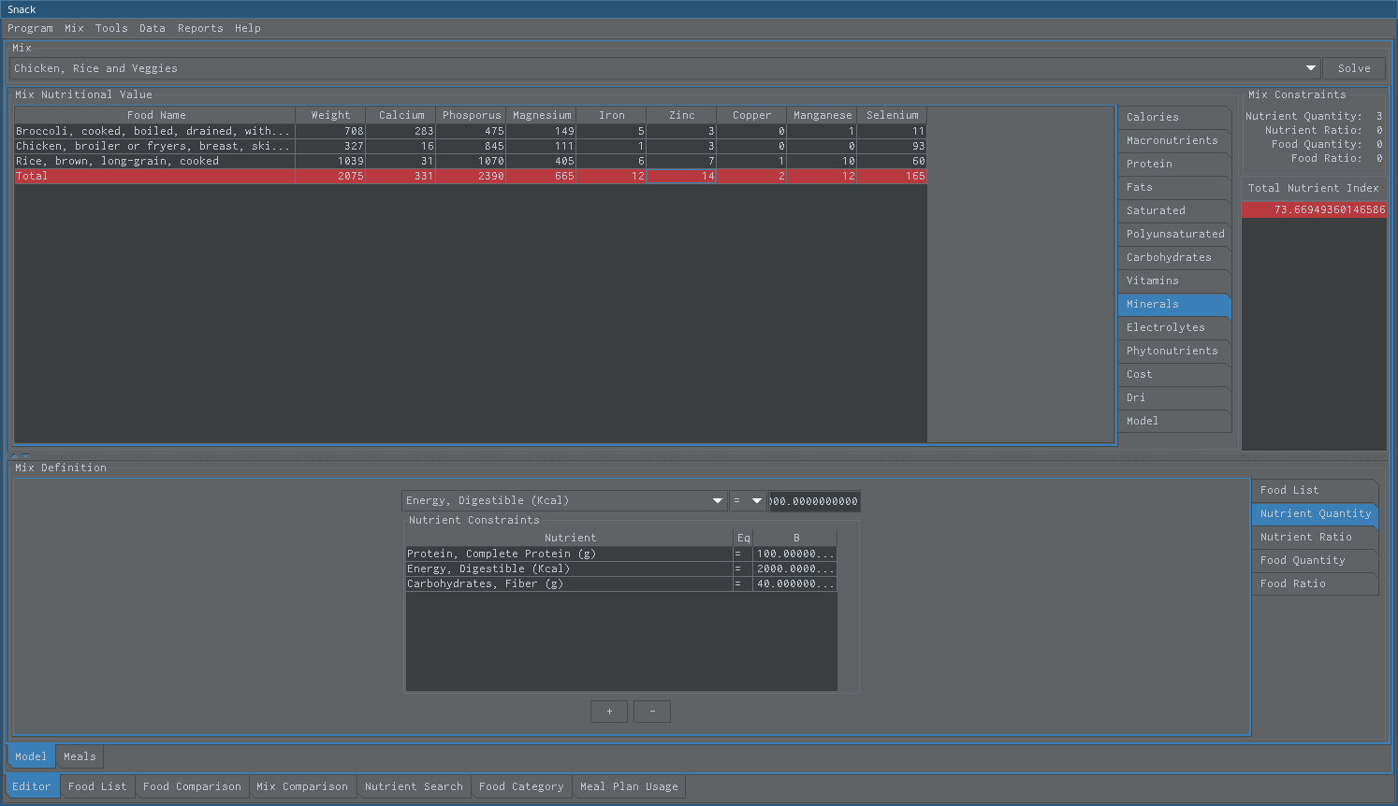The image size is (1398, 806).
Task: Open the Reports menu
Action: (200, 28)
